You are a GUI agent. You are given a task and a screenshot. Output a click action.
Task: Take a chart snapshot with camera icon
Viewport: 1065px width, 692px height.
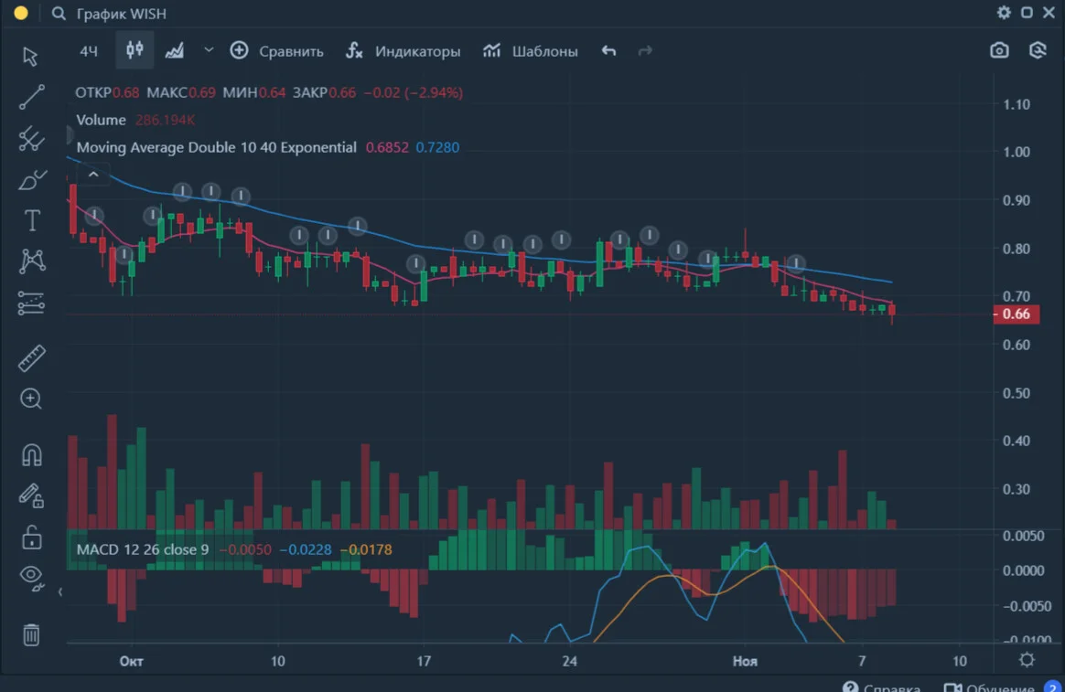tap(999, 51)
